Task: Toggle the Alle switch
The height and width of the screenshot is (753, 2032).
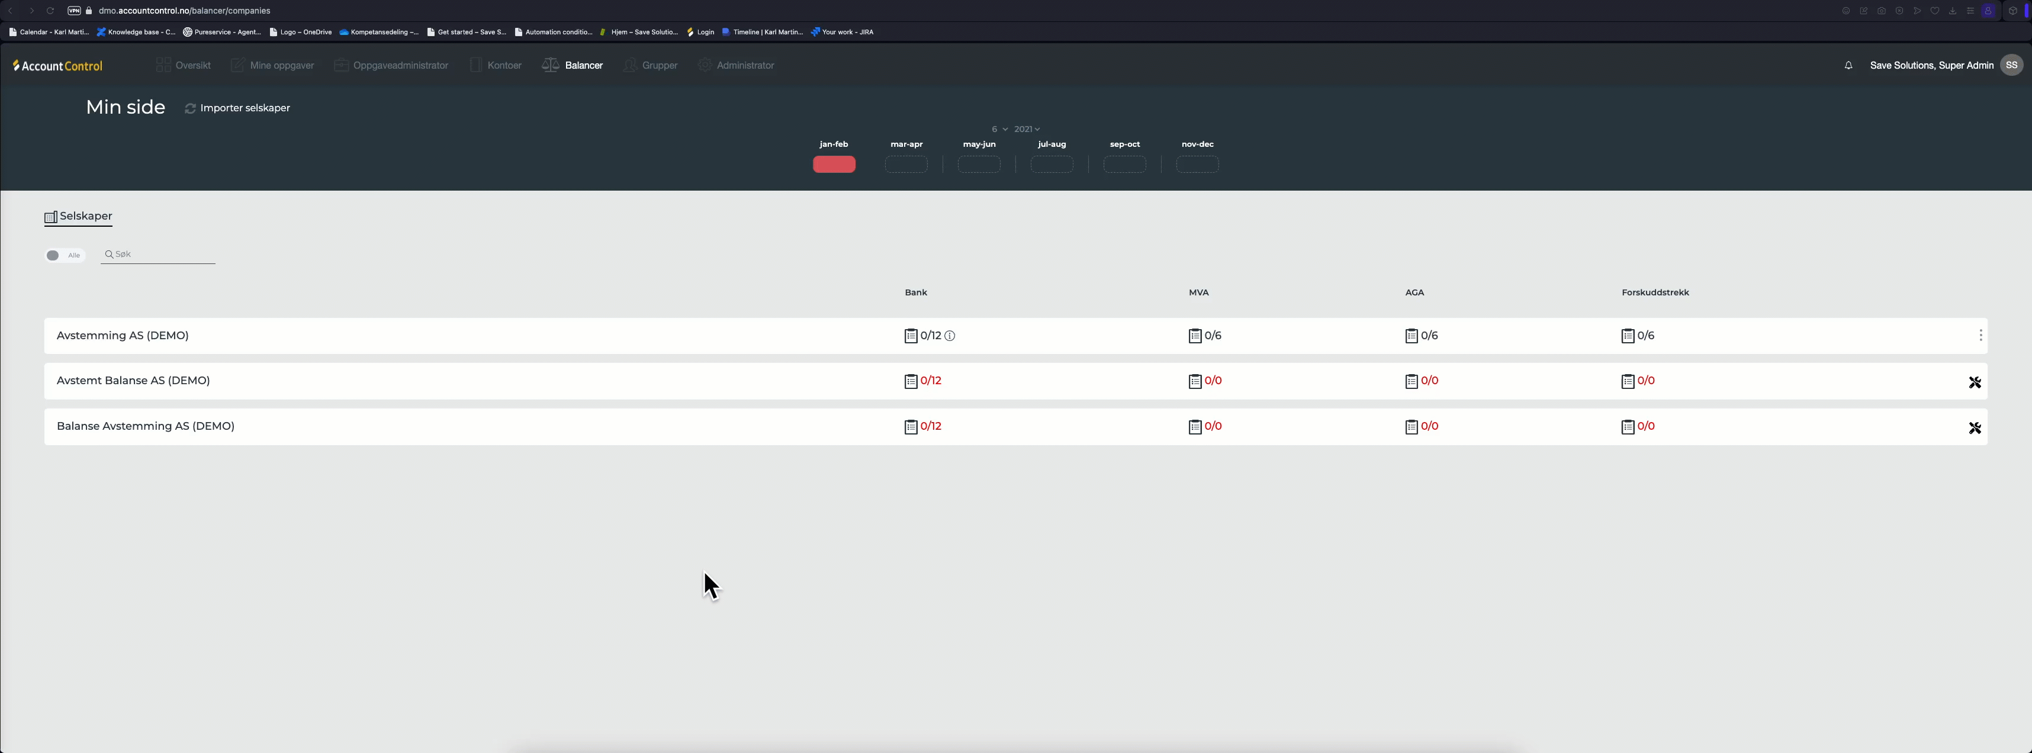Action: click(x=54, y=256)
